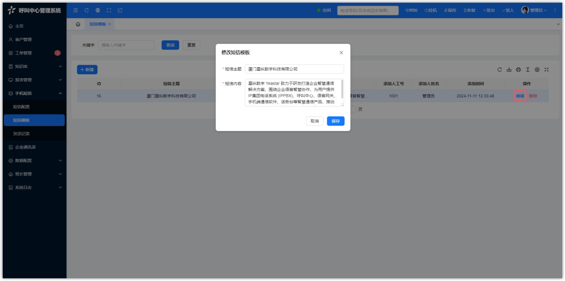Image resolution: width=565 pixels, height=281 pixels.
Task: Close the 修改短信模板 dialog with X
Action: tap(341, 53)
